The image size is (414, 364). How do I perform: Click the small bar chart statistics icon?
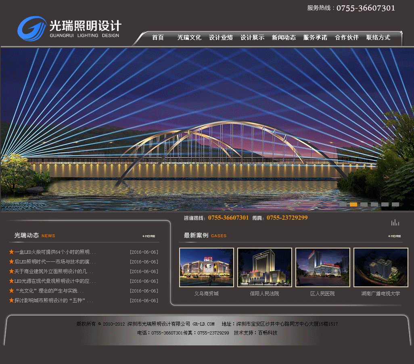pyautogui.click(x=395, y=222)
